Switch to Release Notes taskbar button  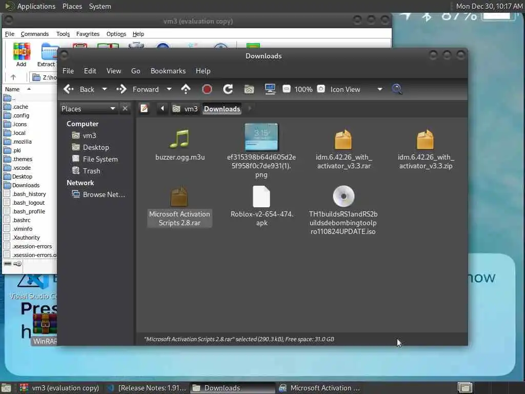pyautogui.click(x=146, y=388)
